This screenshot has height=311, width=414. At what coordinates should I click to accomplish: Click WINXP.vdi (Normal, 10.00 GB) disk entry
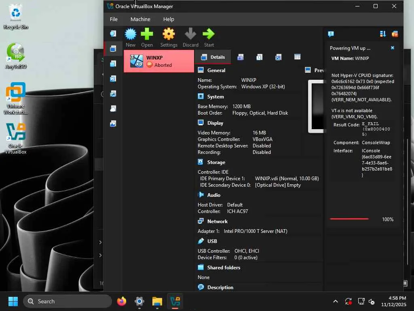(x=287, y=179)
